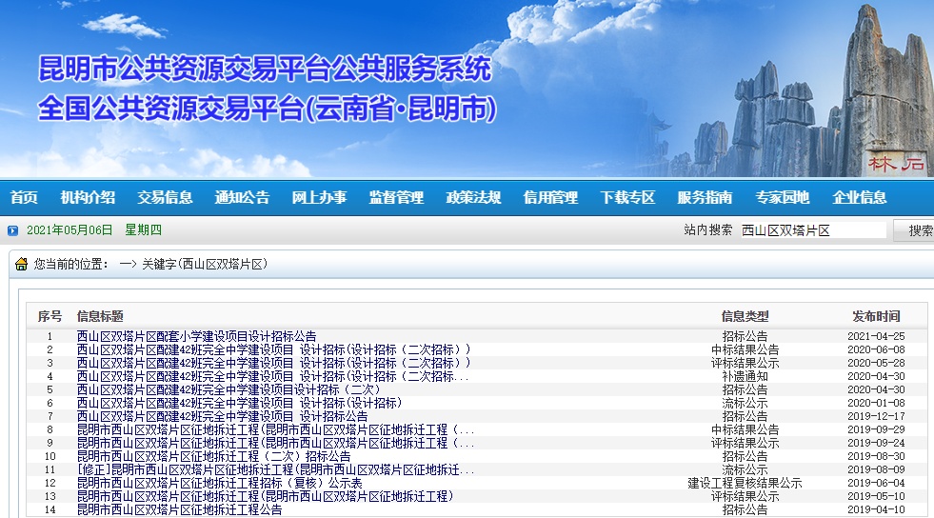This screenshot has width=934, height=518.
Task: Focus the 站内搜索 input field
Action: pos(811,230)
